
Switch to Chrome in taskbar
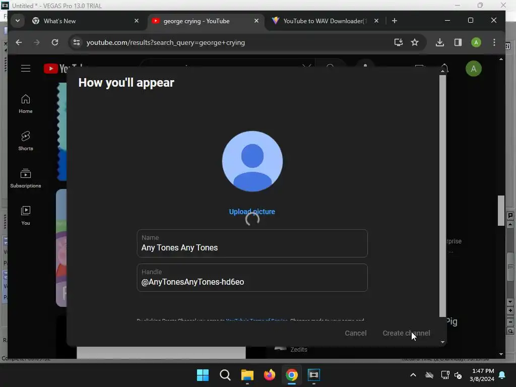coord(292,375)
